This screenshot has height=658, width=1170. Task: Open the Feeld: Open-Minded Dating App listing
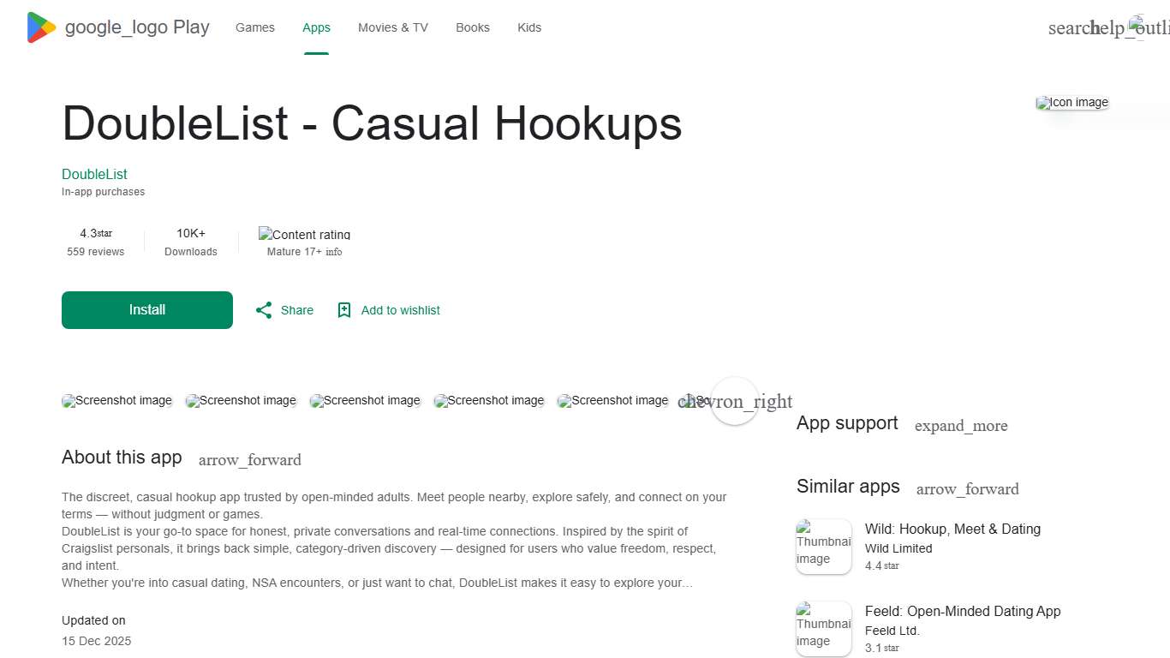pyautogui.click(x=963, y=611)
